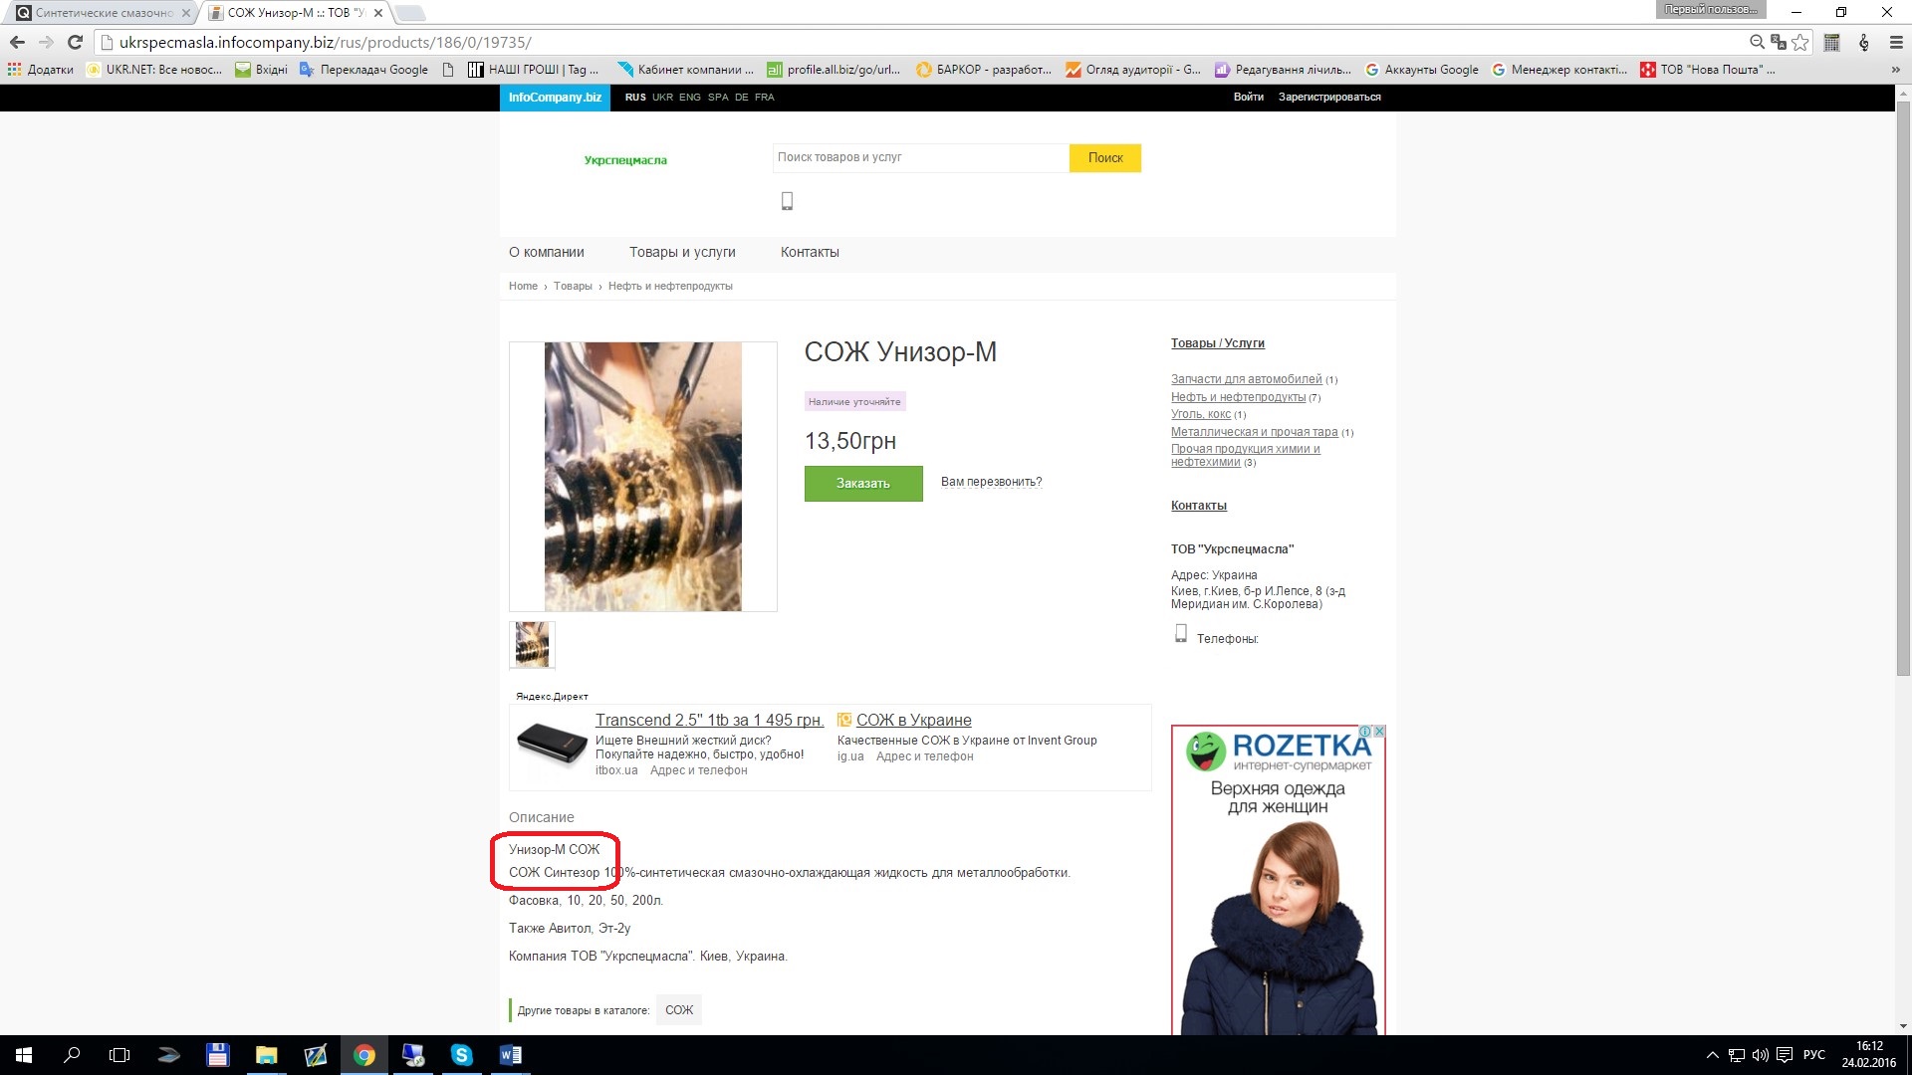Click the treble clef extension icon
Screen dimensions: 1912x1075
(x=1864, y=42)
